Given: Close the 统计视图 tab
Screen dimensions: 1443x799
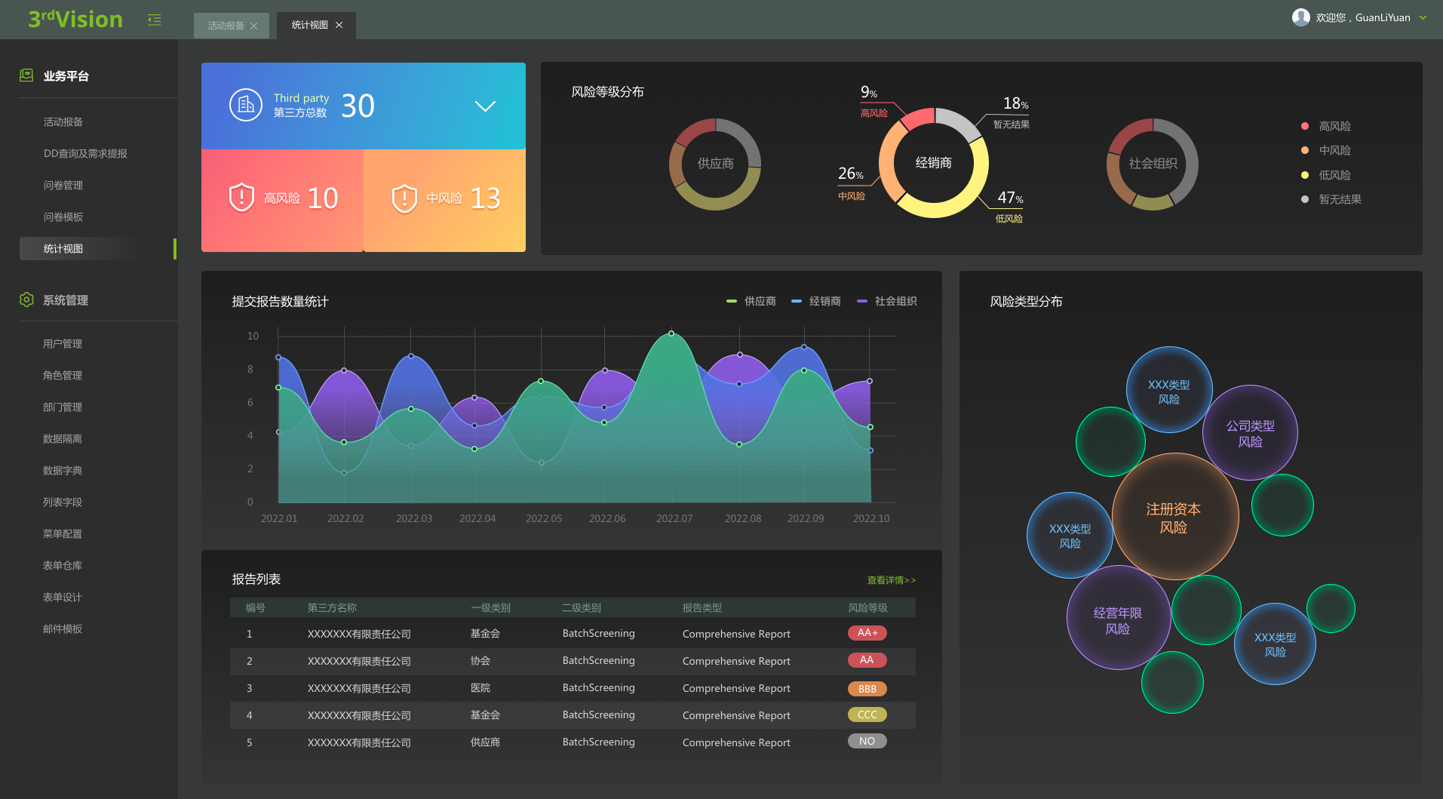Looking at the screenshot, I should [339, 25].
